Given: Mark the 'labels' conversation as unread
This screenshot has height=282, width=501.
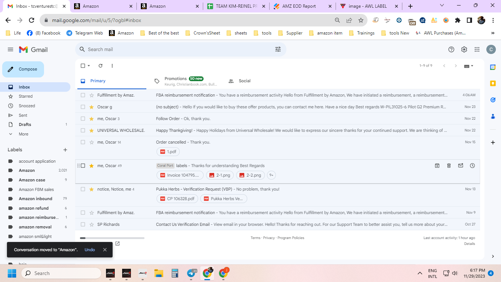Looking at the screenshot, I should pos(461,166).
